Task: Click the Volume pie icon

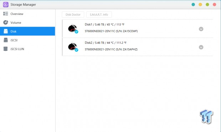Action: coord(6,22)
